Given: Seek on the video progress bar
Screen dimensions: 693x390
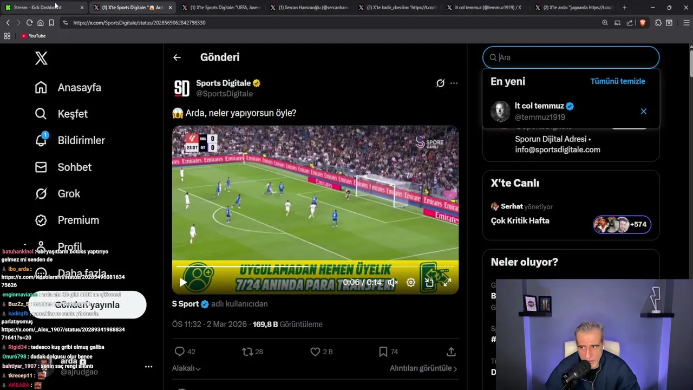Looking at the screenshot, I should tap(315, 267).
